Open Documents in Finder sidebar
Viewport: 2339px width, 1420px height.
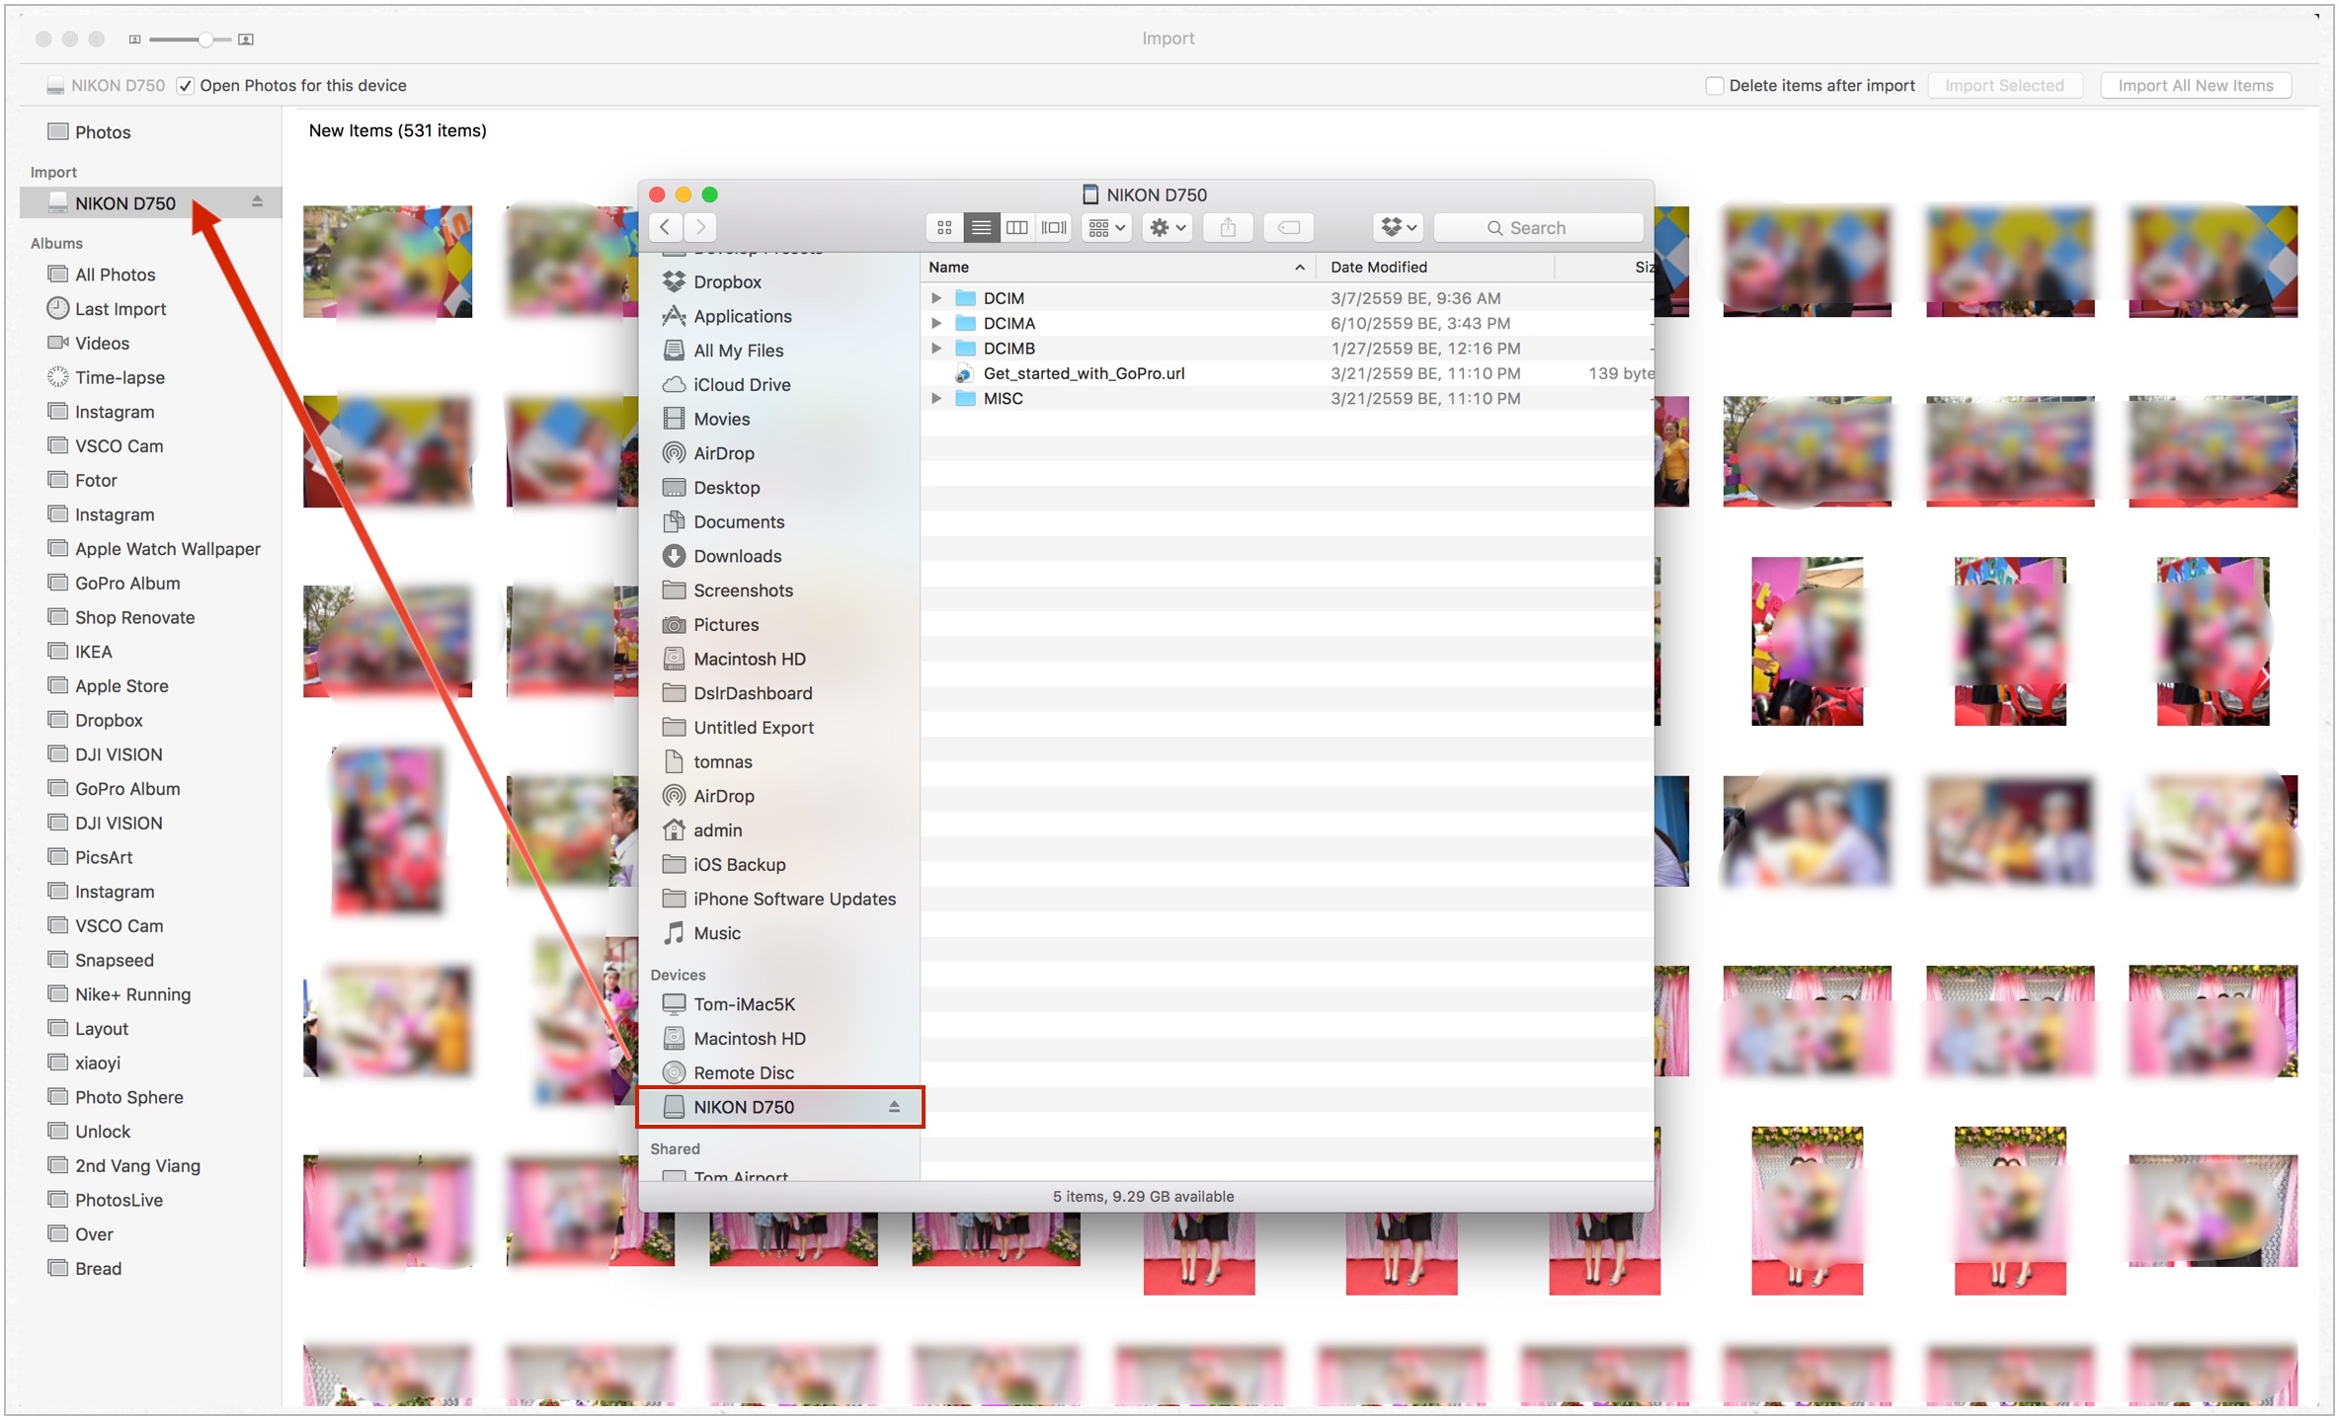(x=738, y=521)
